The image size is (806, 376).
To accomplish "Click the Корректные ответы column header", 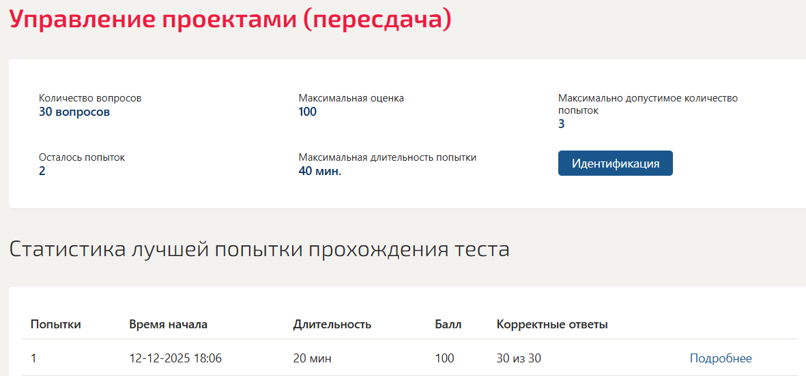I will (x=552, y=324).
